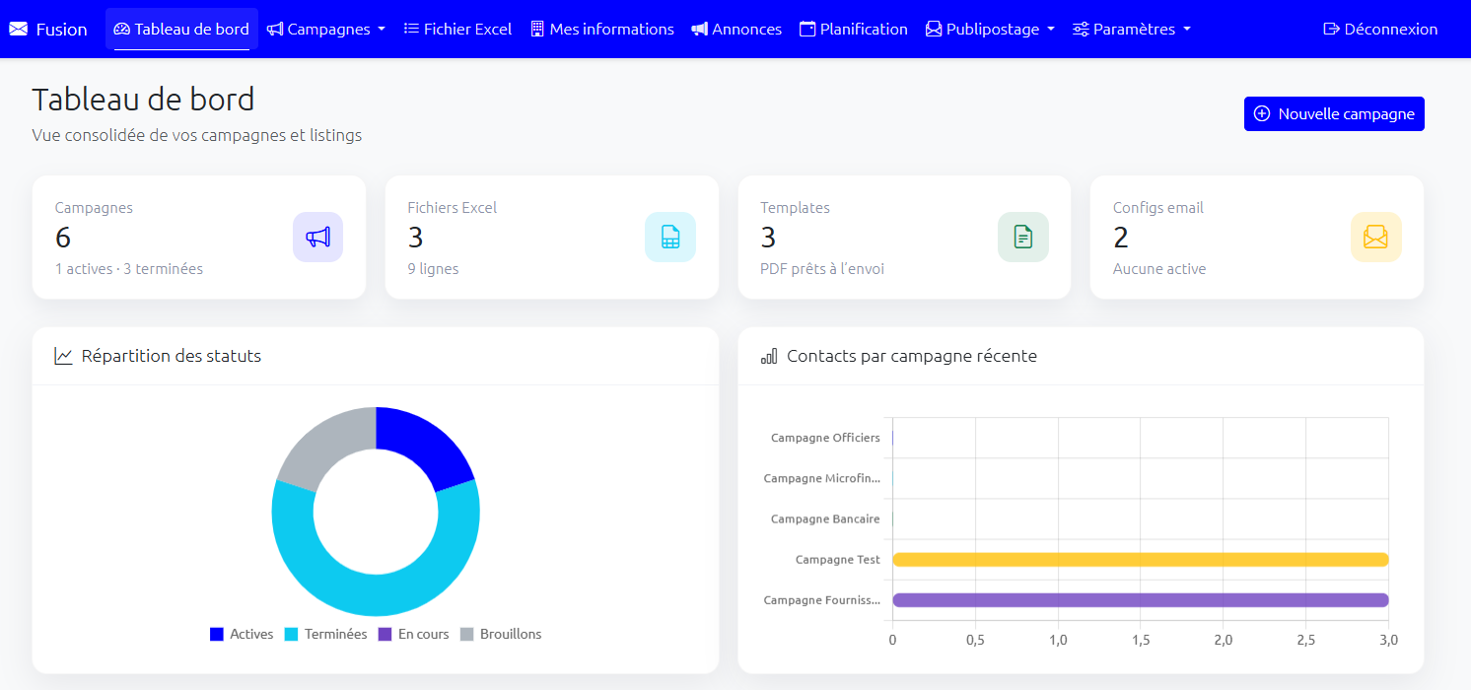Click the bar chart icon beside Contacts par campagne
The height and width of the screenshot is (690, 1471).
[x=769, y=356]
